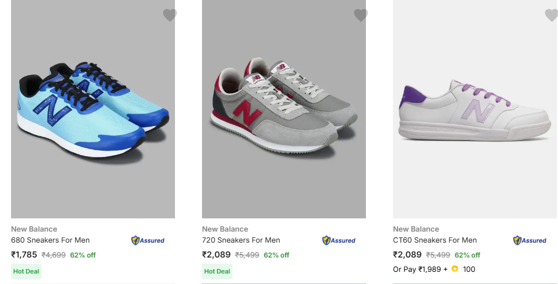Toggle wishlist heart on 720 Sneakers
Viewport: 558px width, 284px height.
click(361, 15)
